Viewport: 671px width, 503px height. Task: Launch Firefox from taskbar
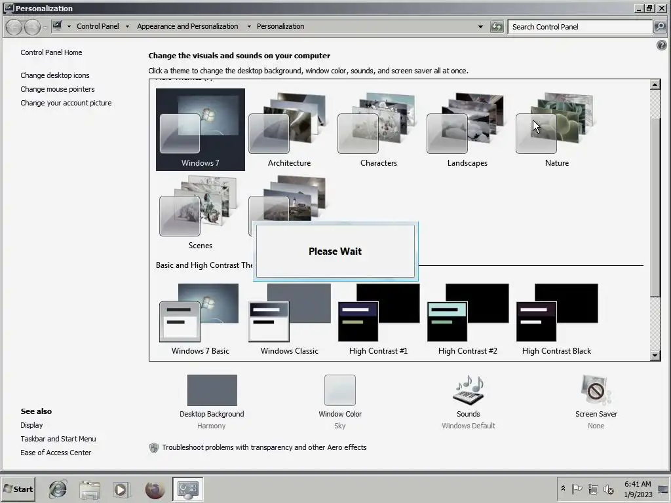[155, 489]
